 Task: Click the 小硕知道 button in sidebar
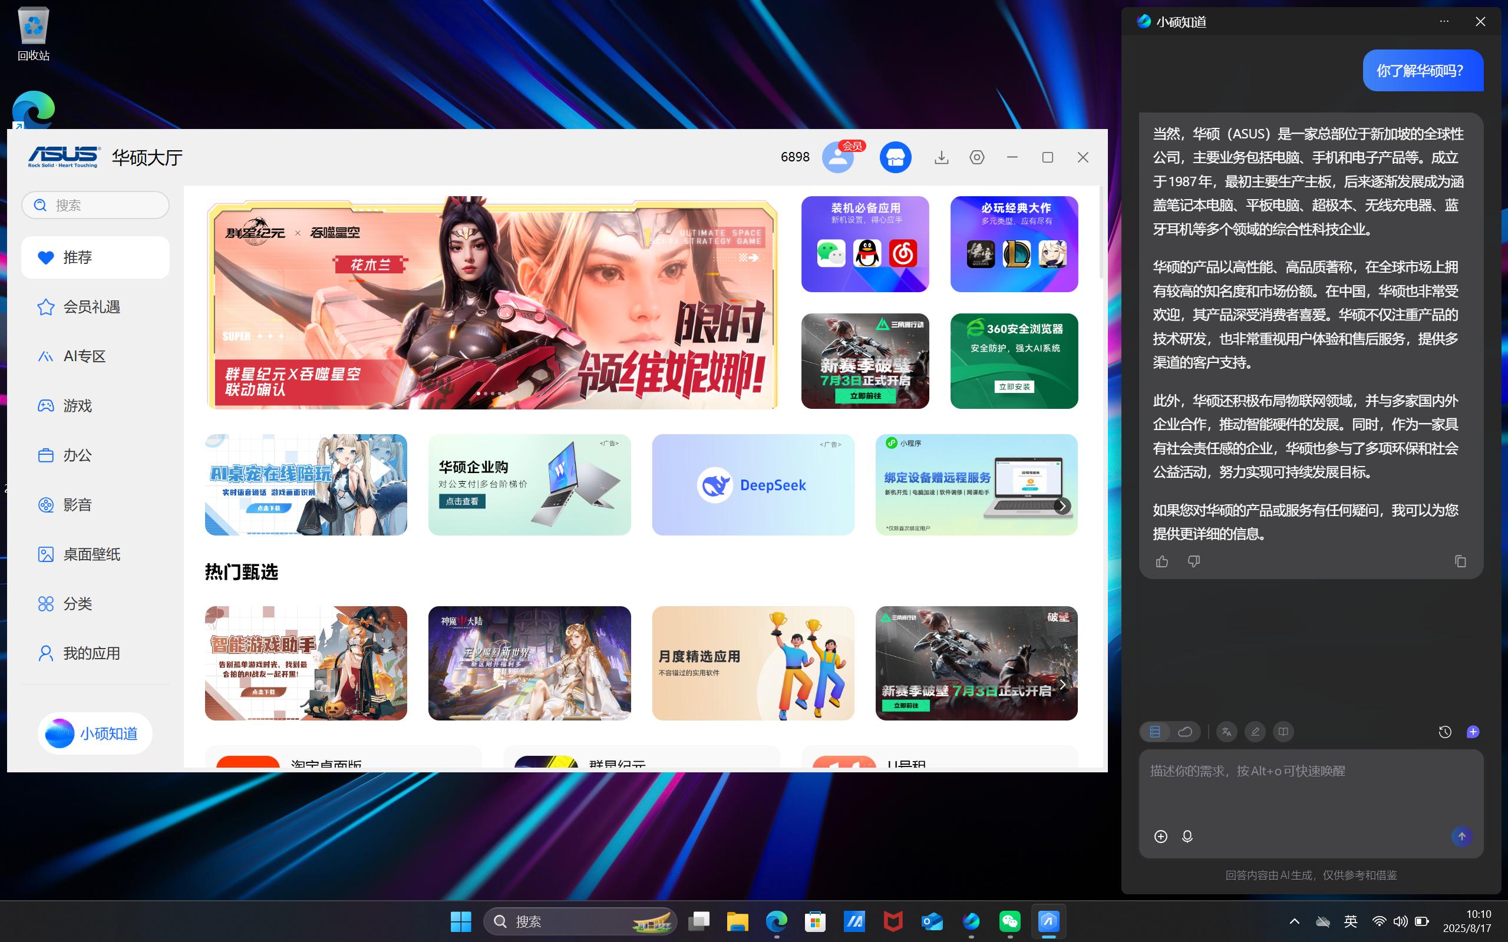click(95, 733)
